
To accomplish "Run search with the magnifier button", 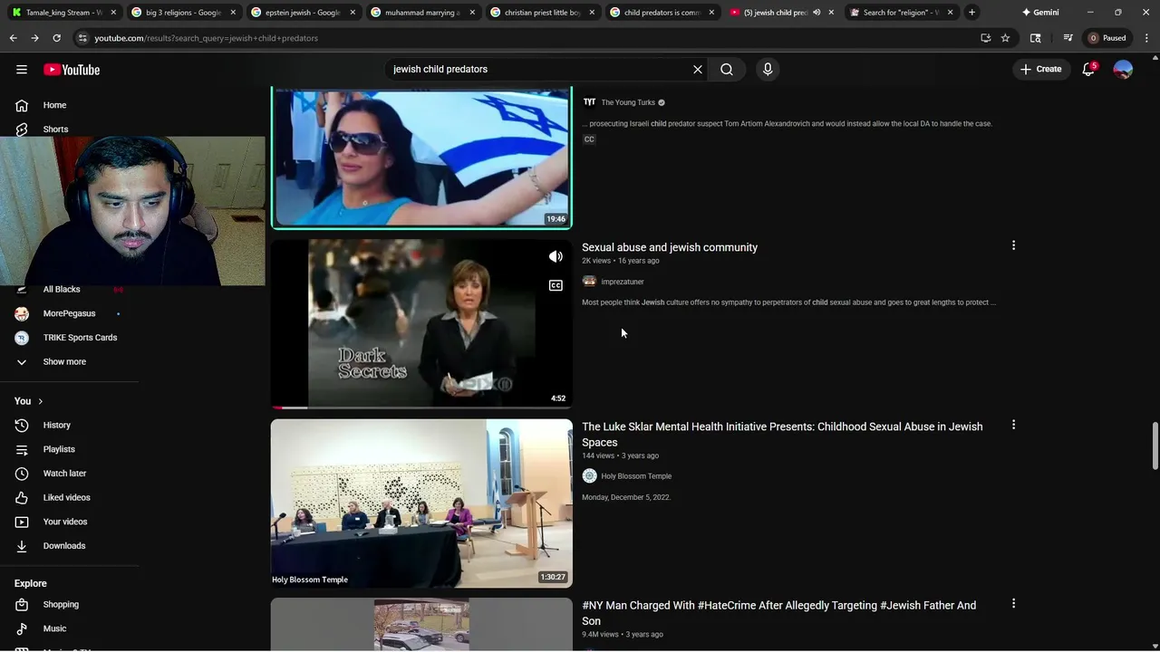I will pyautogui.click(x=727, y=70).
